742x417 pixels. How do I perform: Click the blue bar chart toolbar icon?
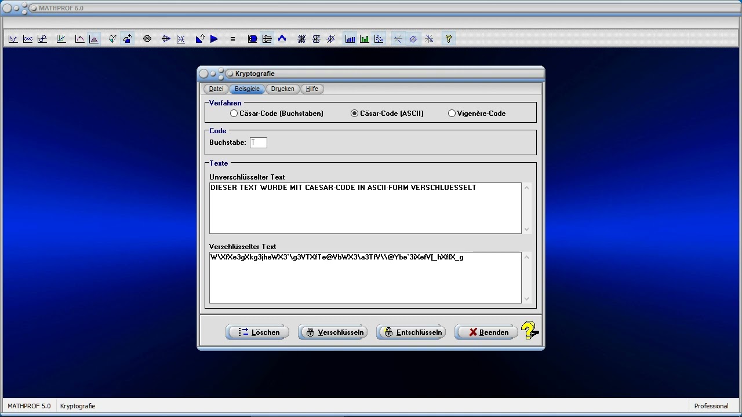(350, 39)
